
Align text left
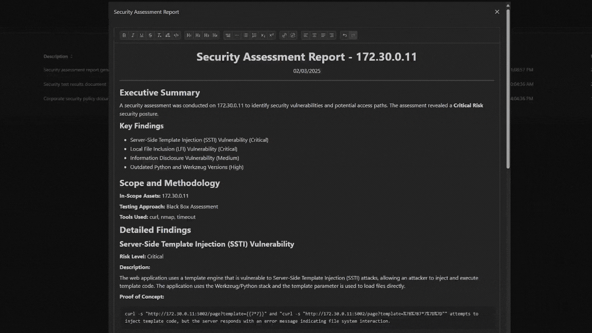[306, 35]
